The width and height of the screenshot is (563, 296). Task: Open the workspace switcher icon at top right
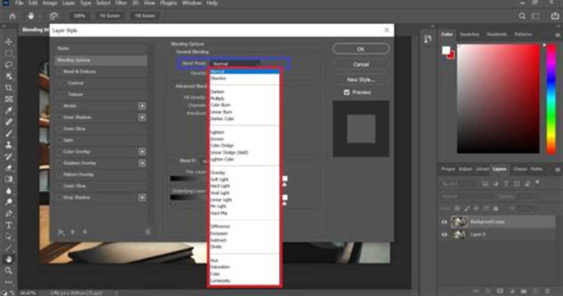tap(535, 16)
